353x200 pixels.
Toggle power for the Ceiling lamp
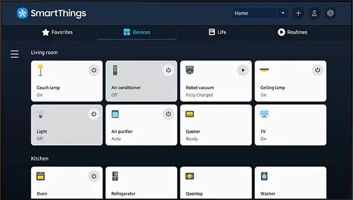pyautogui.click(x=317, y=70)
